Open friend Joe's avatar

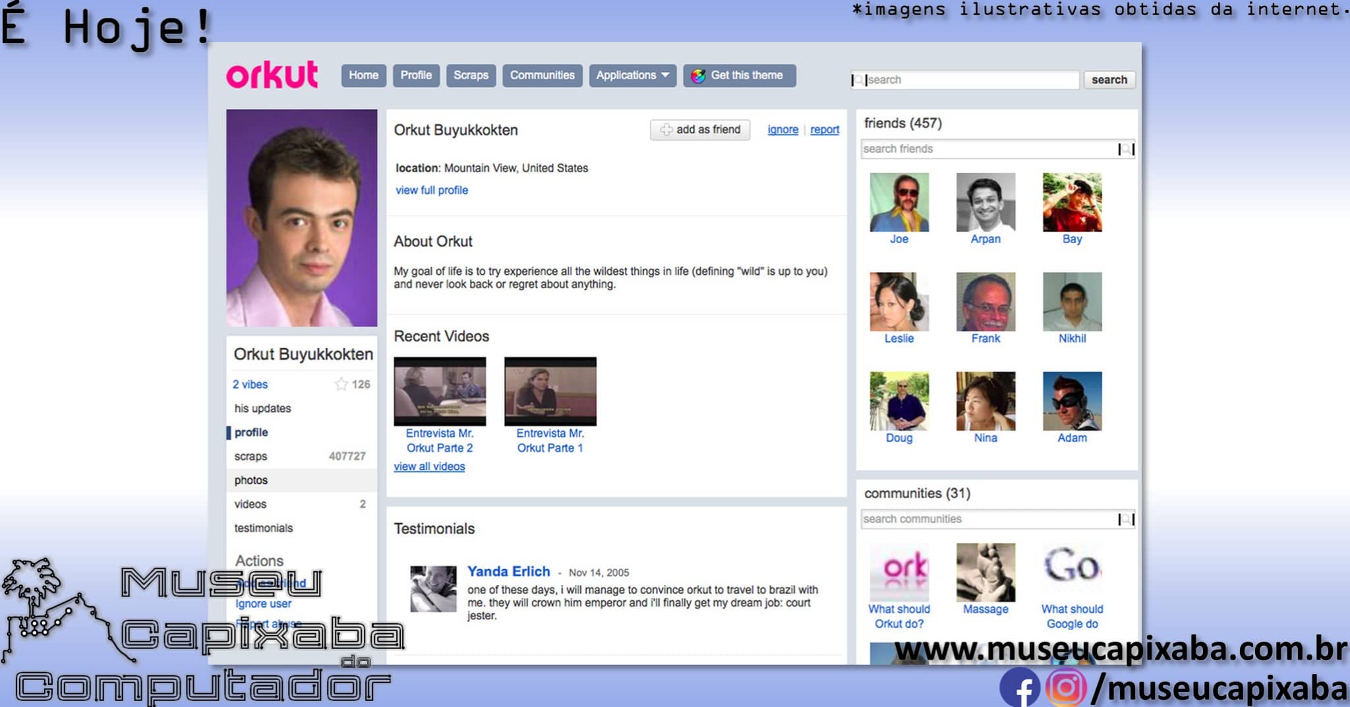tap(899, 202)
